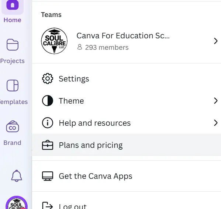Click the Get the Canva Apps monitor icon
This screenshot has height=209, width=221.
click(48, 176)
